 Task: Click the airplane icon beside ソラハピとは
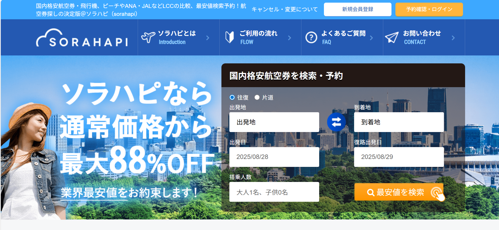tap(148, 37)
